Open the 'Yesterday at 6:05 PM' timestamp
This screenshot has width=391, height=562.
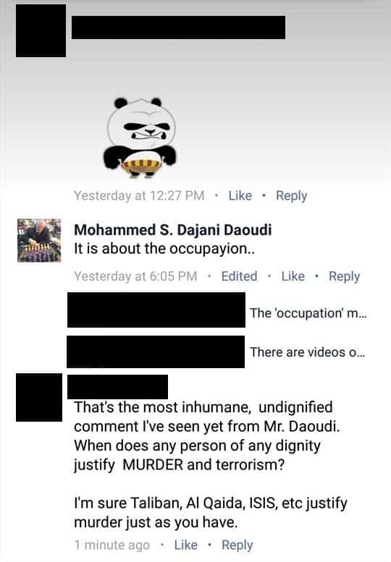135,276
